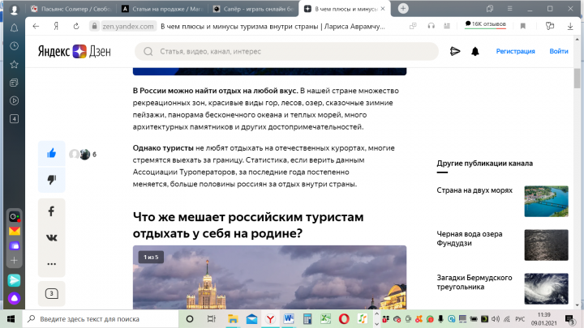The height and width of the screenshot is (328, 584).
Task: Open article Страна на двух морях
Action: click(474, 190)
